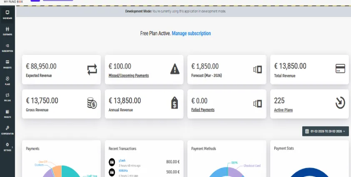This screenshot has width=351, height=177.
Task: Open the KKKAKa transaction link
Action: click(123, 170)
